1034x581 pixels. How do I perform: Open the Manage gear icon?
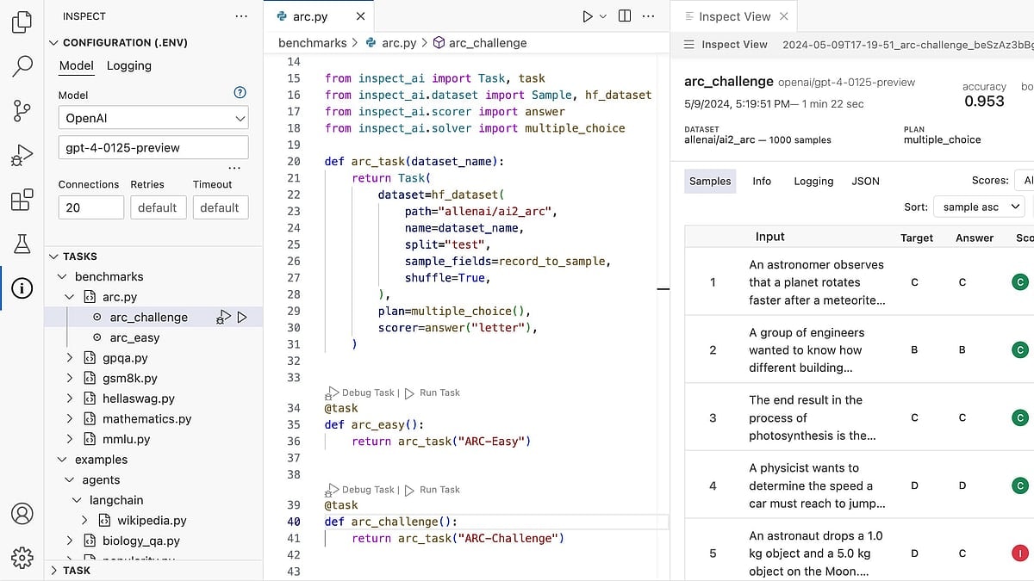click(22, 556)
